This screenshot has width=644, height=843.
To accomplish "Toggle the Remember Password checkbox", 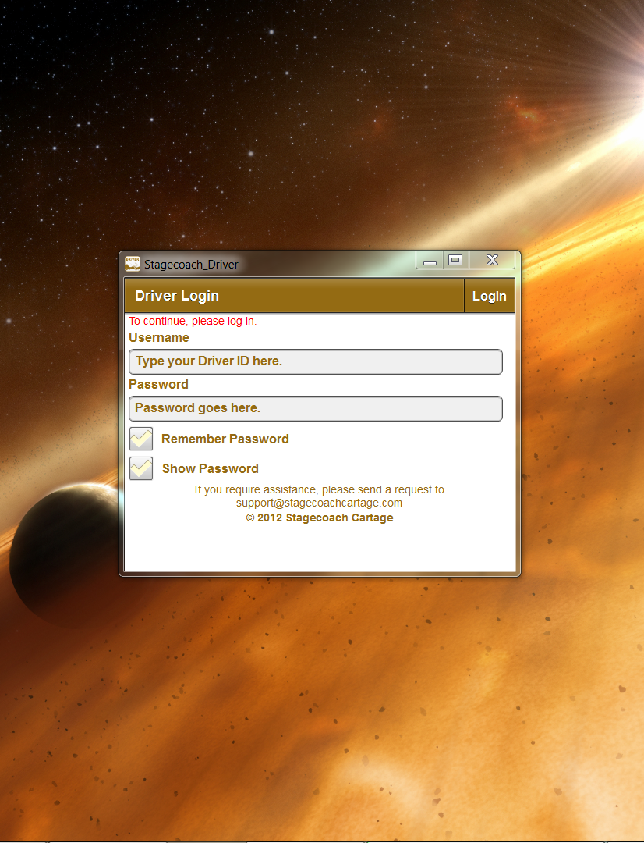I will coord(141,439).
